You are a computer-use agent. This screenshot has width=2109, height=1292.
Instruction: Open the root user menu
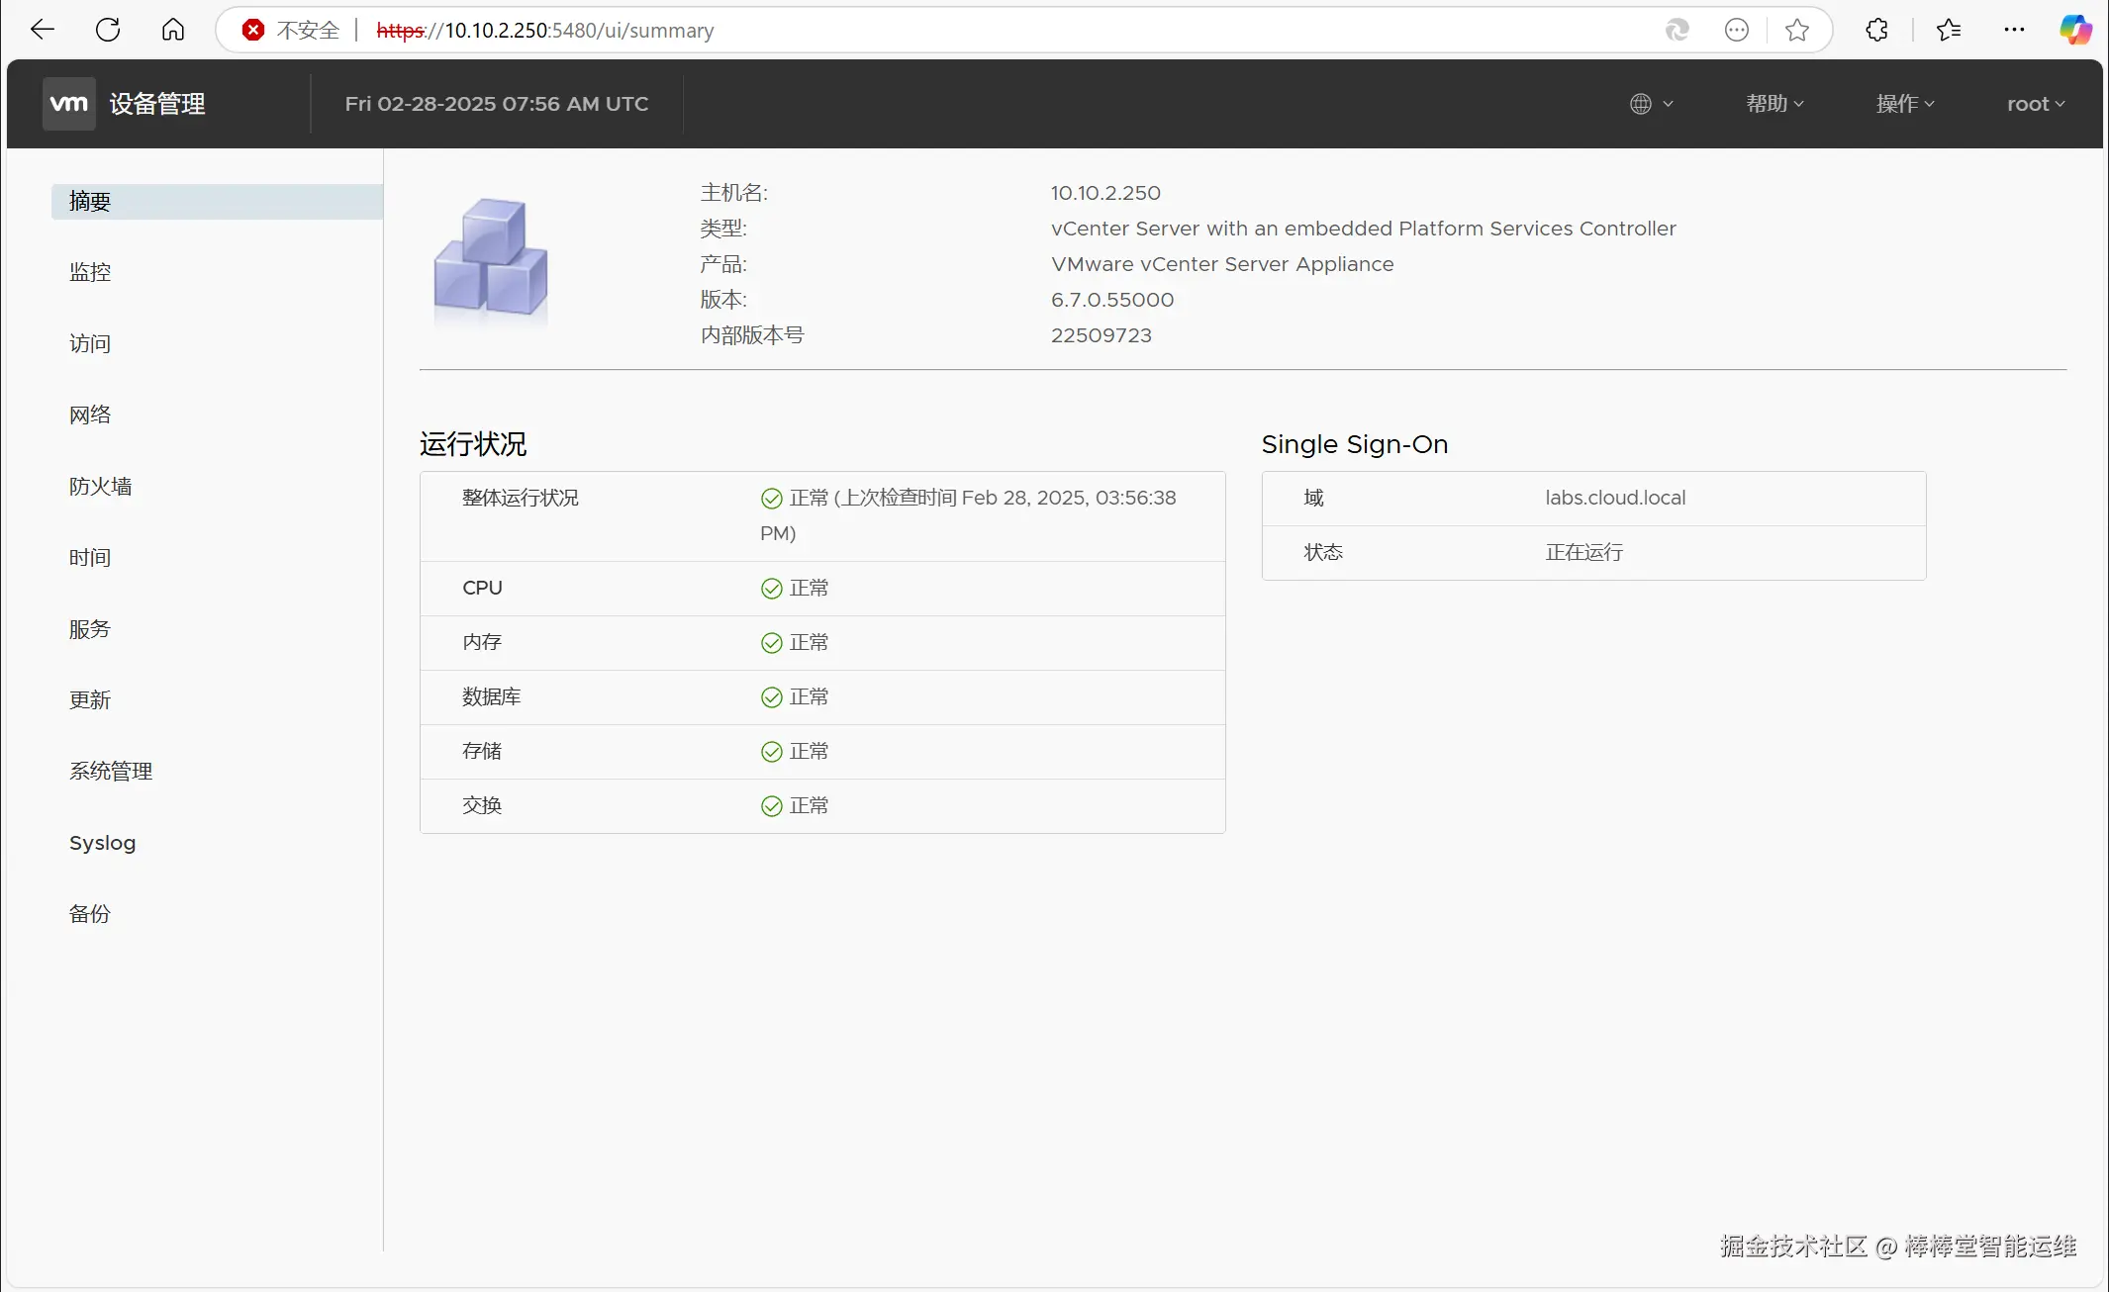pos(2035,104)
